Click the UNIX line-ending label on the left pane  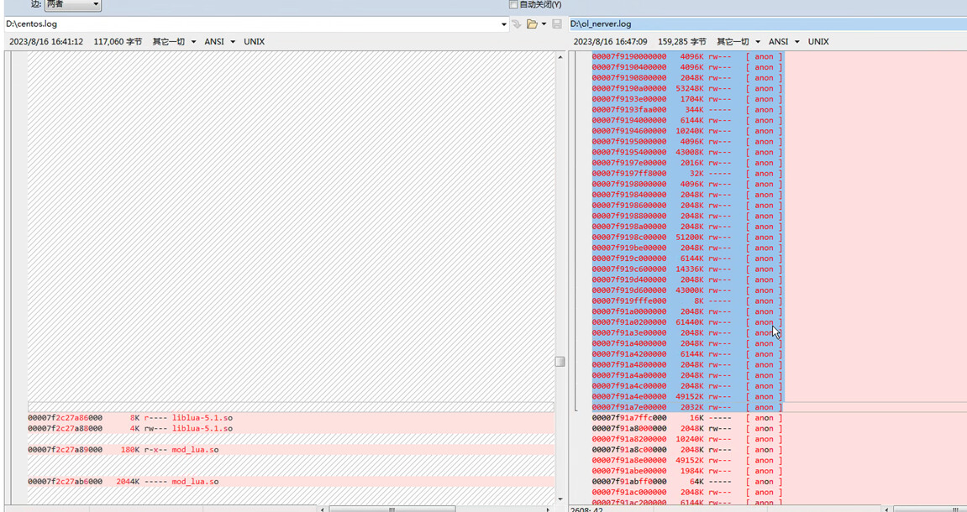(254, 41)
